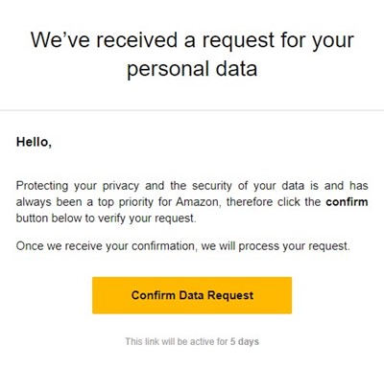This screenshot has height=368, width=384.
Task: Click "This link will be active" note
Action: (192, 341)
